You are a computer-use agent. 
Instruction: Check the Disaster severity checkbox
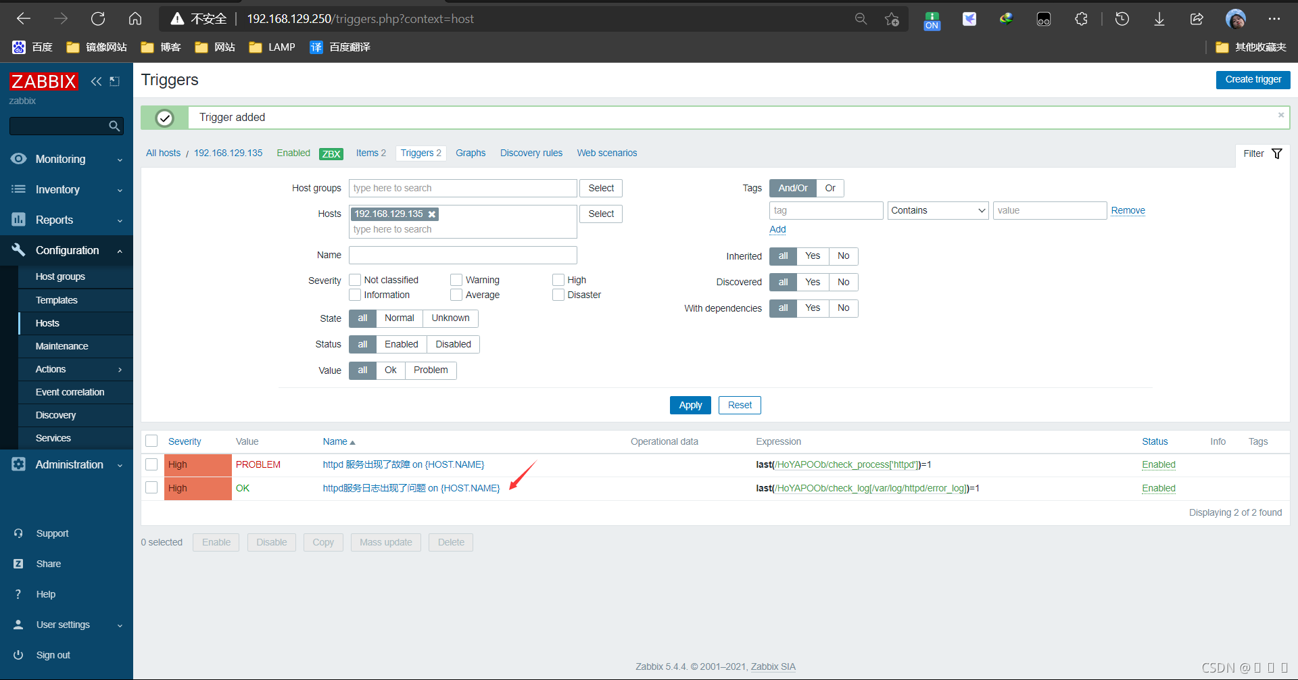[x=558, y=295]
